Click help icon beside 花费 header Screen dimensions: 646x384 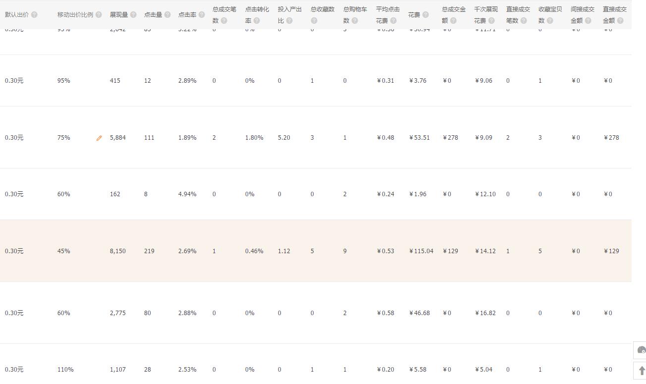pyautogui.click(x=426, y=15)
